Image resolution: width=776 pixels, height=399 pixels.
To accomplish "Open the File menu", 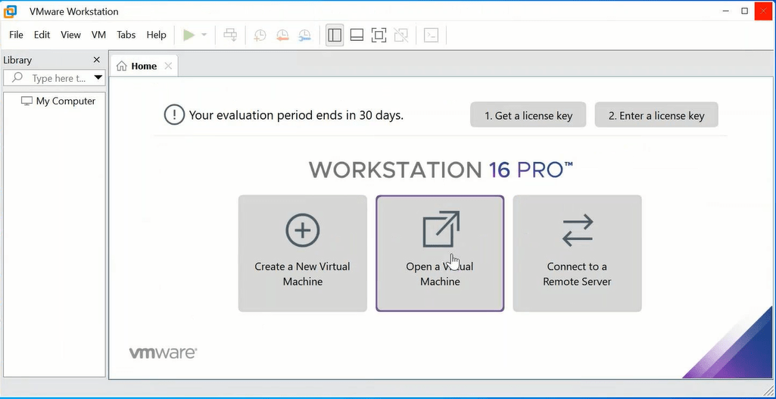I will (x=17, y=35).
